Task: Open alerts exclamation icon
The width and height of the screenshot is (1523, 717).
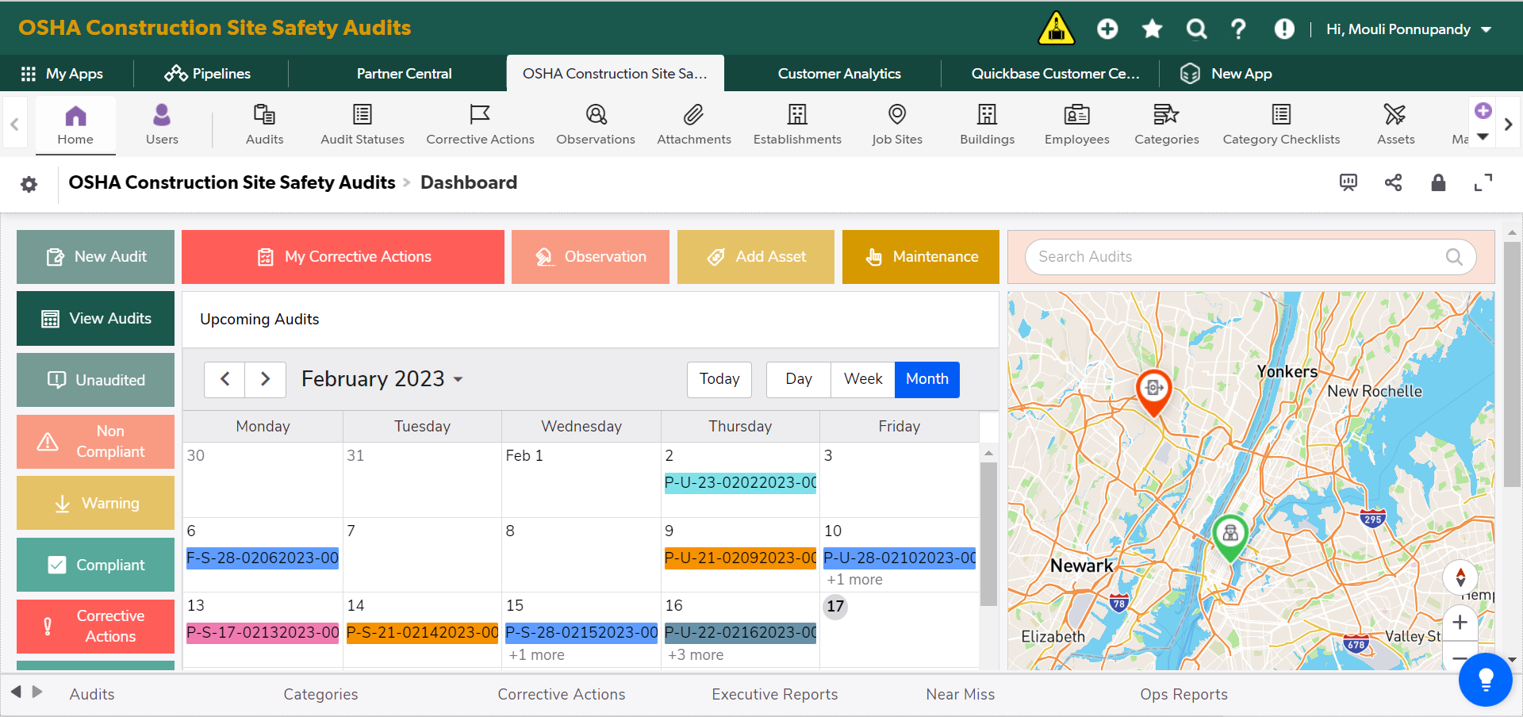Action: click(1284, 29)
